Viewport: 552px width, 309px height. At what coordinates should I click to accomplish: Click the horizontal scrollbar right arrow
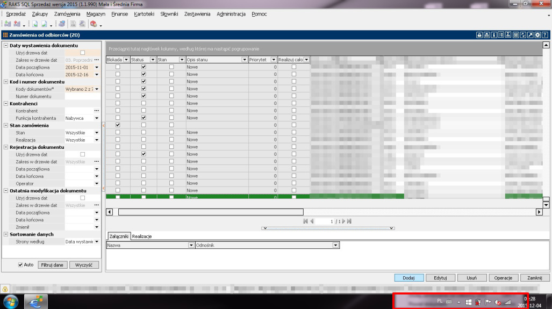click(539, 212)
